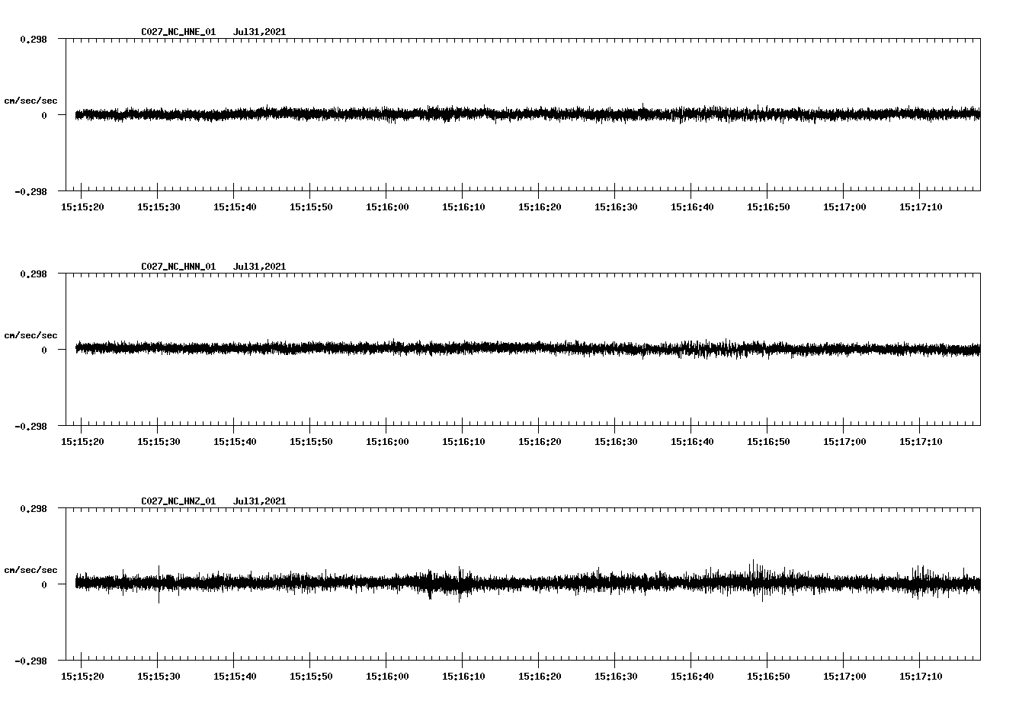The height and width of the screenshot is (704, 1035).
Task: Click the 15:16:10 time label under HNN plot
Action: pyautogui.click(x=463, y=442)
